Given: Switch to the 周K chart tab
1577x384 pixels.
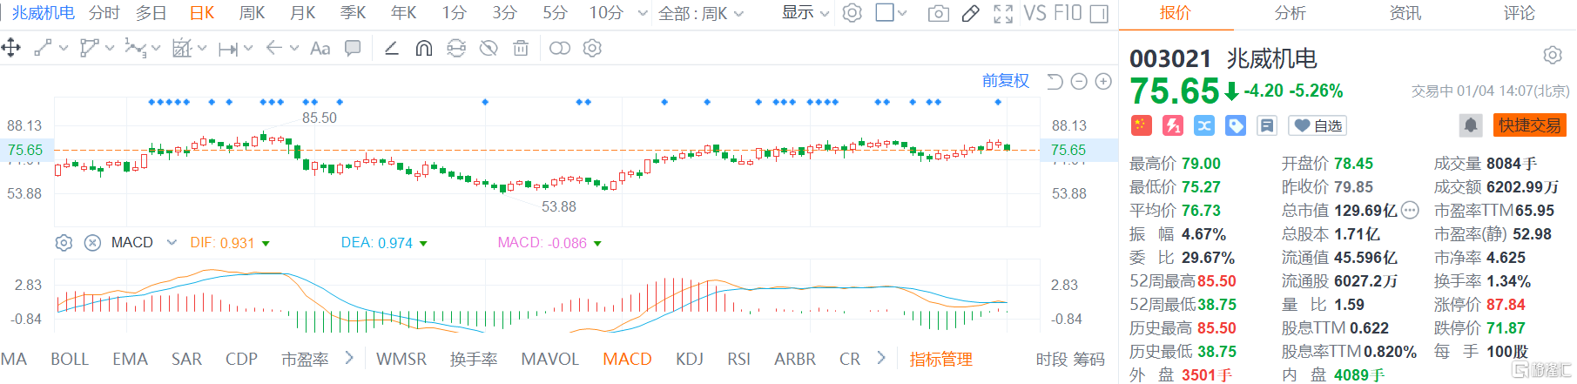Looking at the screenshot, I should (x=252, y=13).
